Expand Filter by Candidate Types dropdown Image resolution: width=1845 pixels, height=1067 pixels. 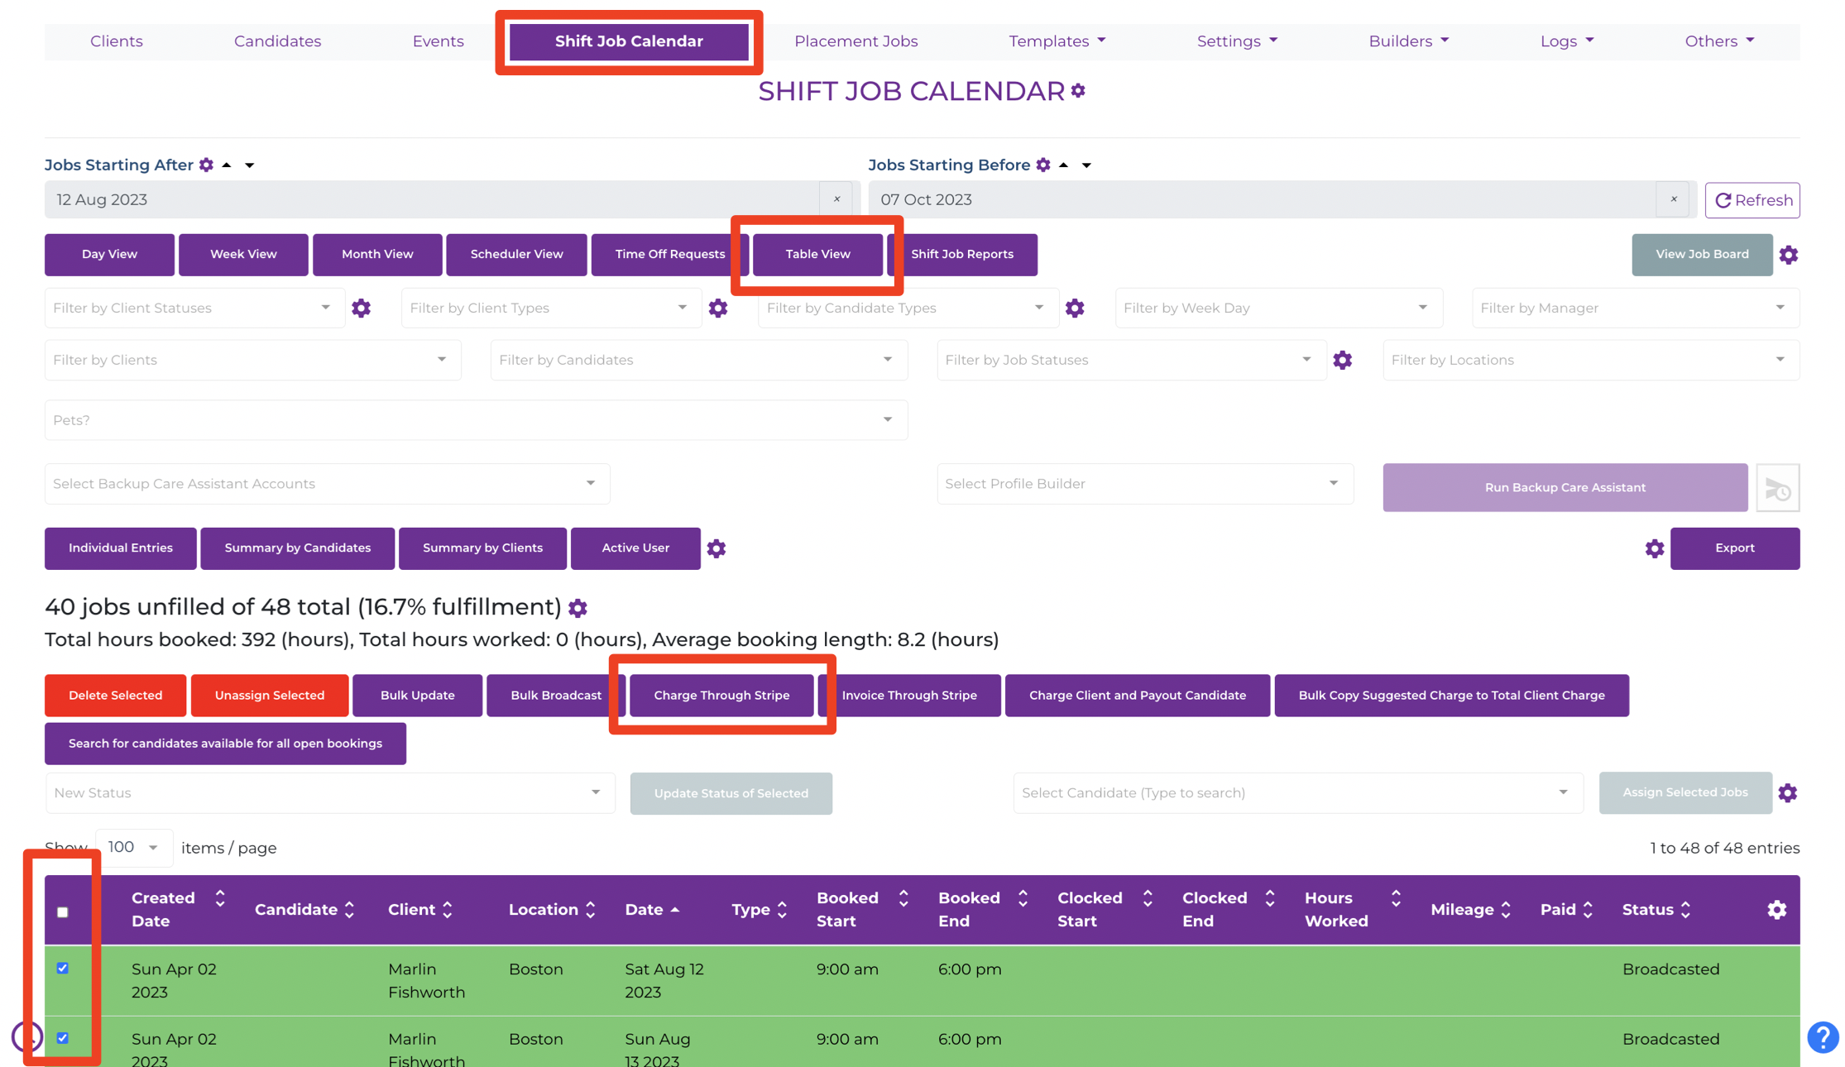(908, 309)
